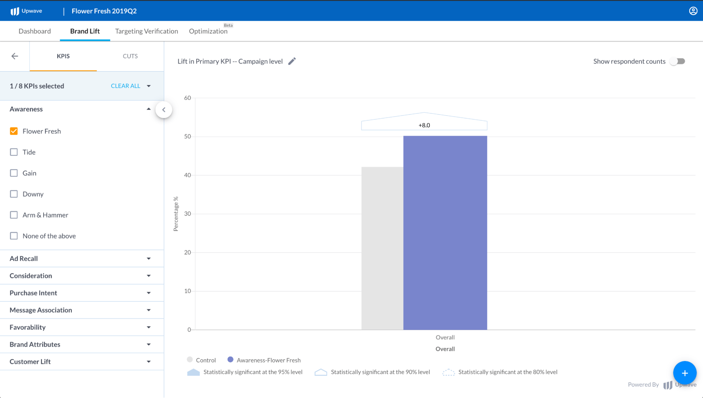The image size is (703, 398).
Task: Go to the Dashboard tab
Action: 35,31
